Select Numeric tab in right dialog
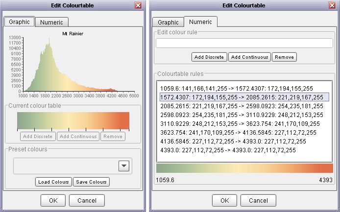The height and width of the screenshot is (212, 340). 200,22
